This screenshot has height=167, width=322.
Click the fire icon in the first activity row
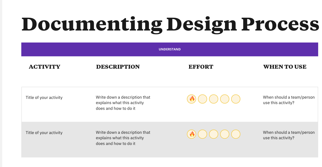click(192, 99)
